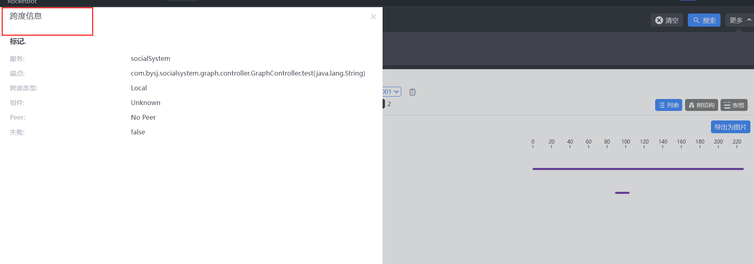Click the 跨度类型 label
The width and height of the screenshot is (754, 264).
coord(24,88)
